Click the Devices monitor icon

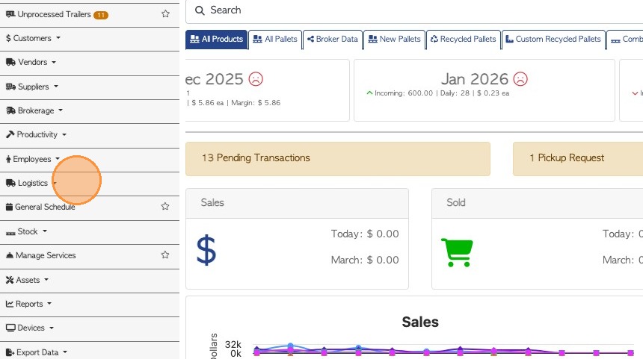coord(10,328)
